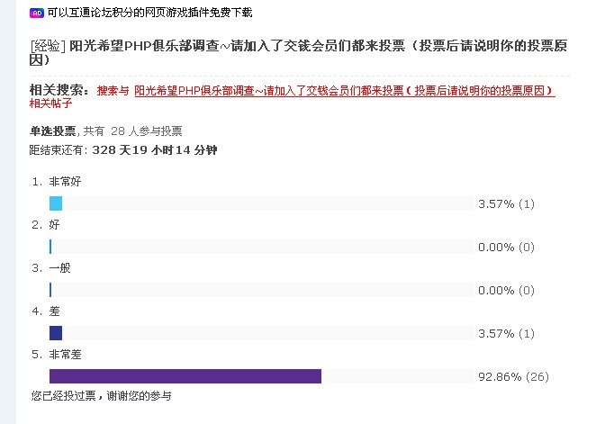This screenshot has width=596, height=424.
Task: Click the navy blue bar for 差
Action: click(56, 333)
